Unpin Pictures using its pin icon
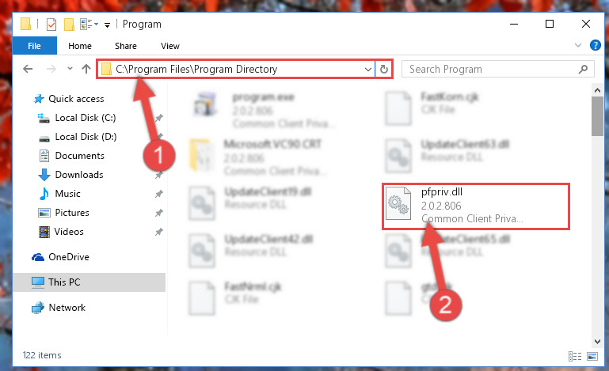The height and width of the screenshot is (371, 609). [159, 213]
